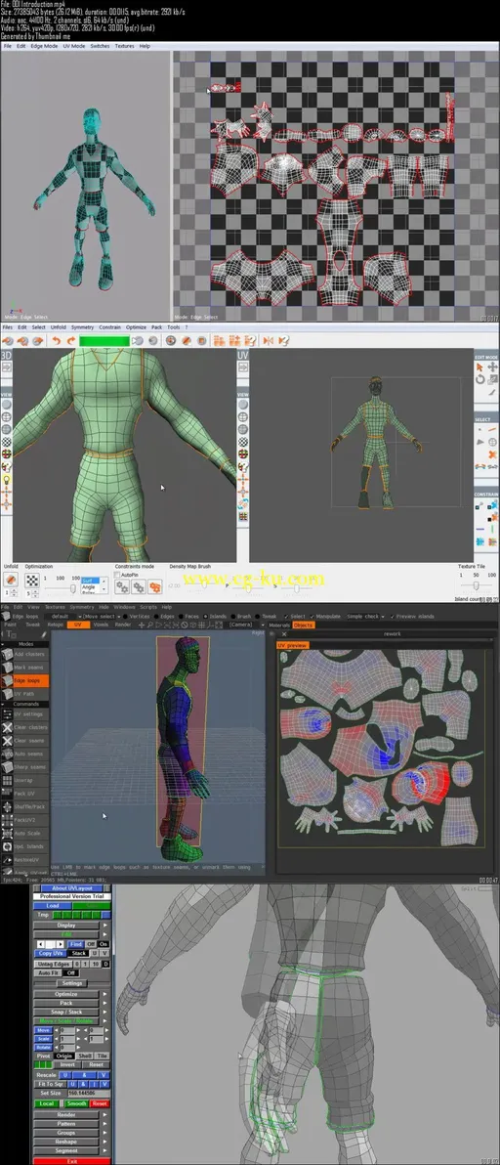
Task: Choose the Faces selection radio
Action: 181,616
